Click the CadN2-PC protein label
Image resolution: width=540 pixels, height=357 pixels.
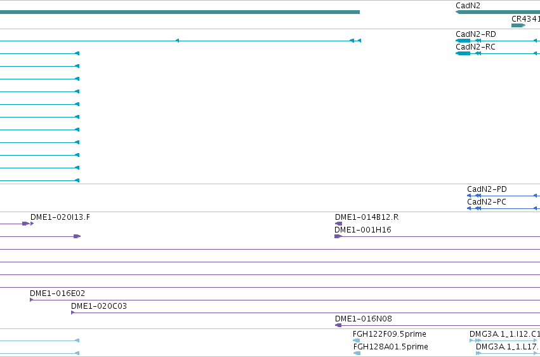[486, 202]
